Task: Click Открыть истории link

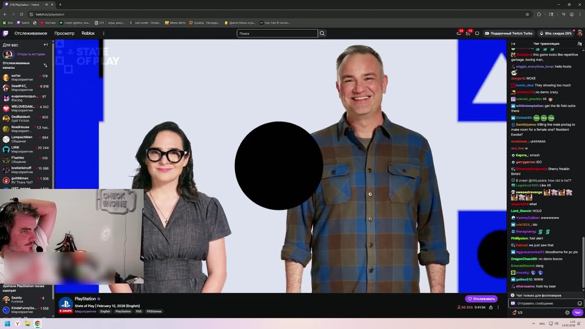Action: coord(31,54)
